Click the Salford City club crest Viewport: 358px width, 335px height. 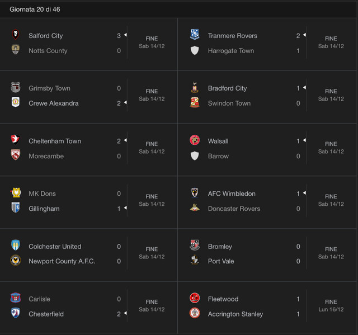pyautogui.click(x=16, y=35)
